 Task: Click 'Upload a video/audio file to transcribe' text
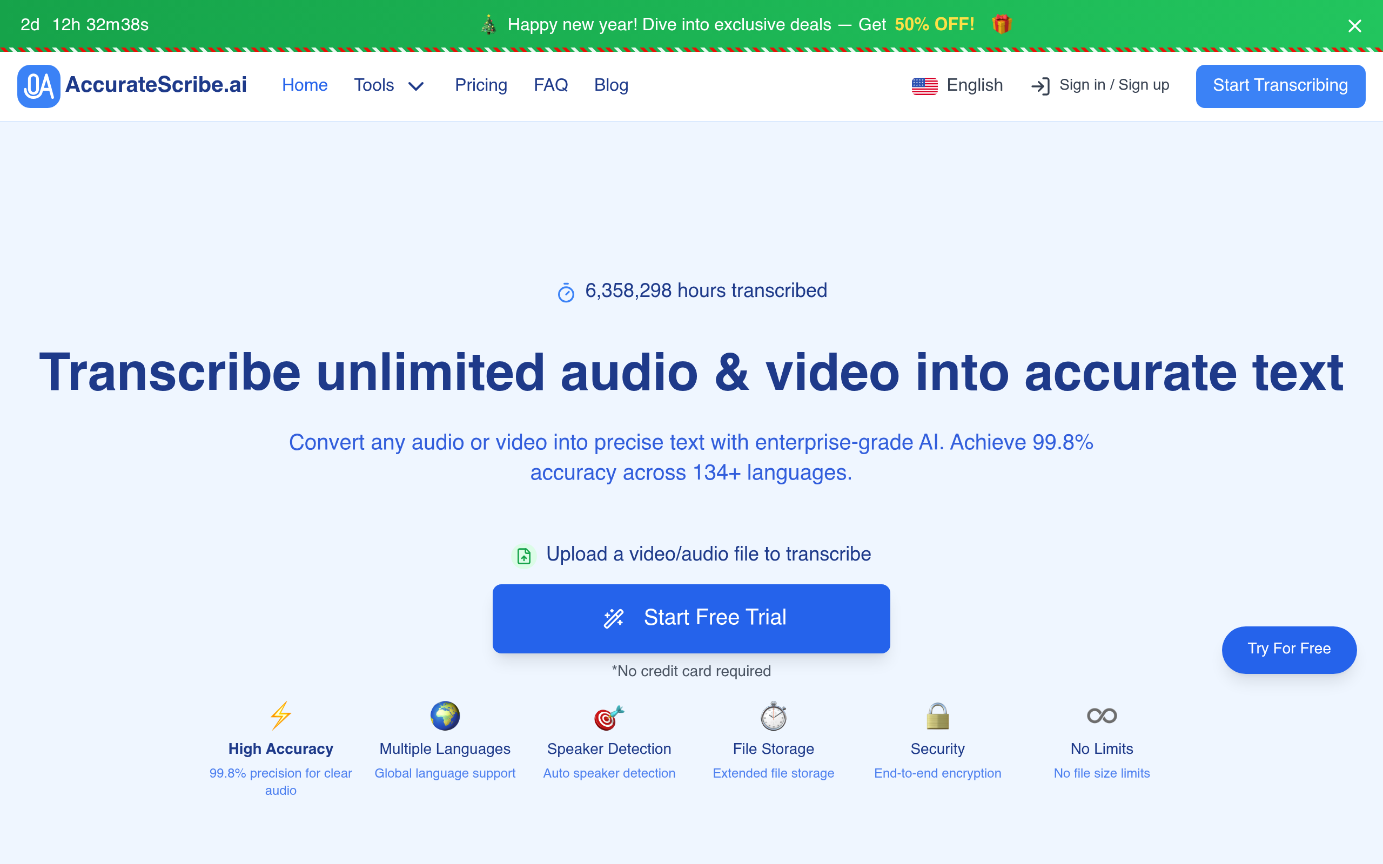(708, 554)
